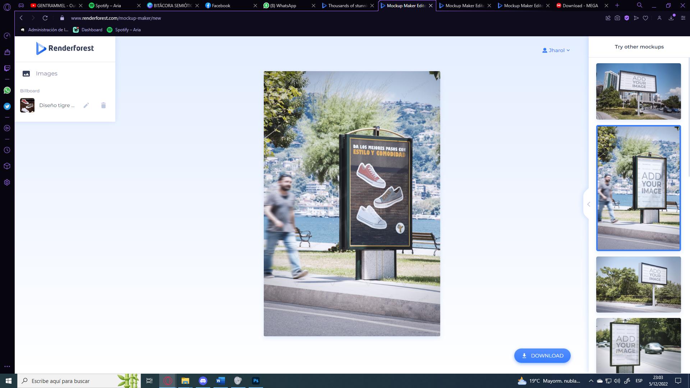Viewport: 690px width, 388px height.
Task: Switch to the BITÁCORA SEMIÓTICA tab
Action: 172,5
